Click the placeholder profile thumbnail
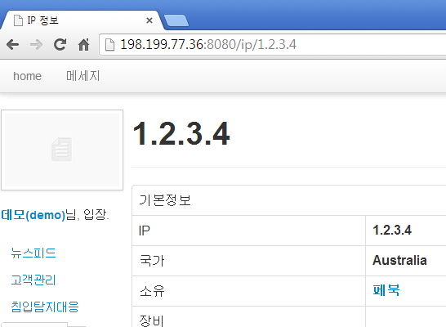446x327 pixels. 62,150
